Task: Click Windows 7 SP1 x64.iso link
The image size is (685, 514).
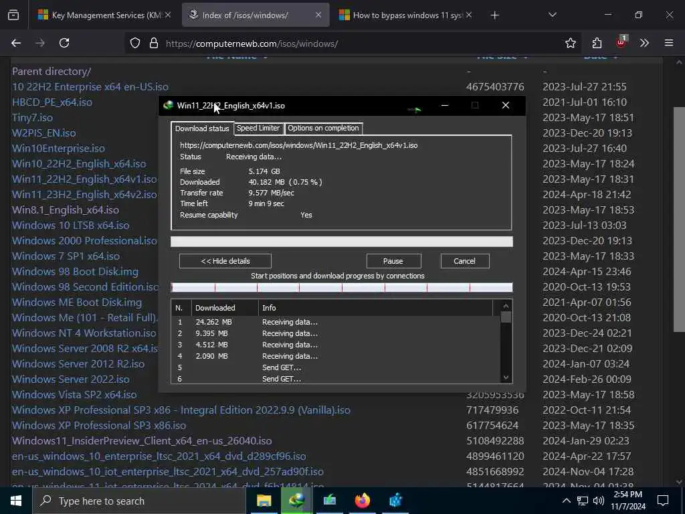Action: (66, 256)
